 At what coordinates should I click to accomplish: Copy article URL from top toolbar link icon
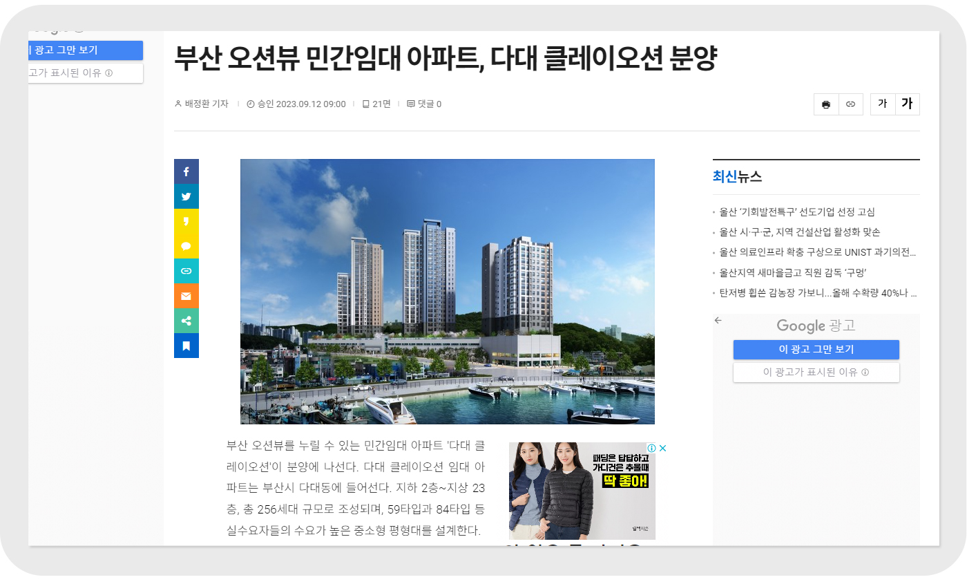click(851, 104)
